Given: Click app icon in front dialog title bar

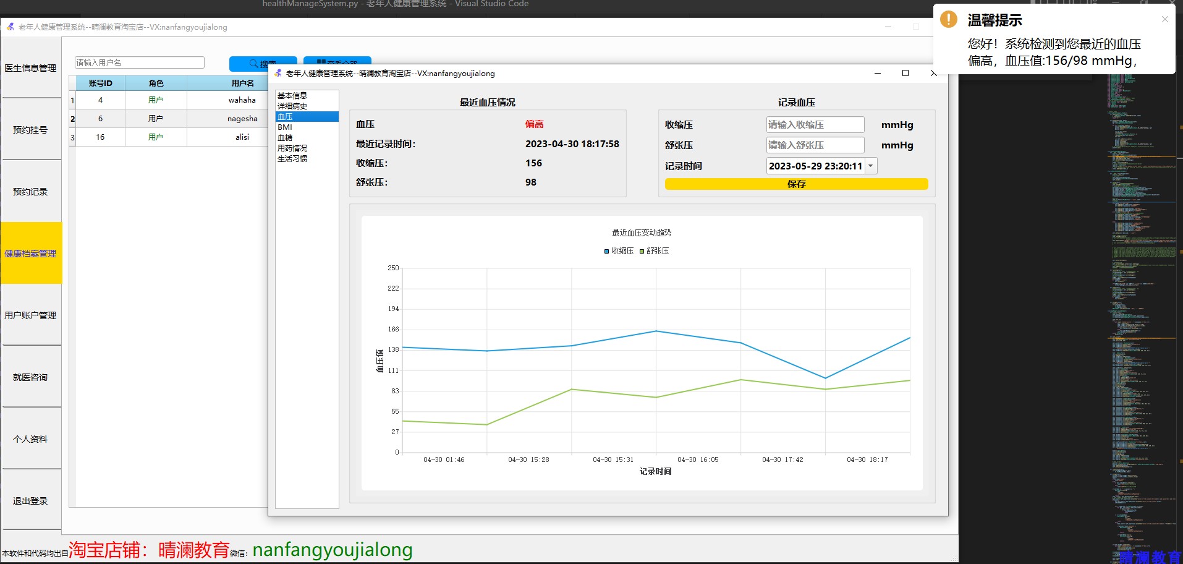Looking at the screenshot, I should coord(278,73).
